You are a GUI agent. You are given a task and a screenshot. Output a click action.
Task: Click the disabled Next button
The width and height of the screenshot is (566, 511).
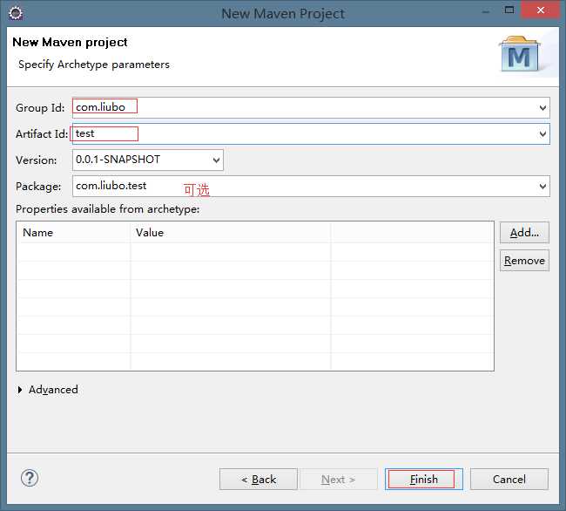(339, 480)
